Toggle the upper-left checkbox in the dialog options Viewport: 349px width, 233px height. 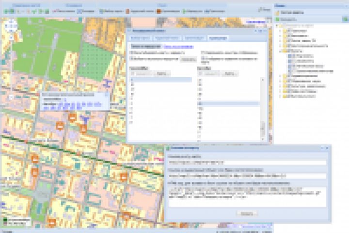click(131, 53)
